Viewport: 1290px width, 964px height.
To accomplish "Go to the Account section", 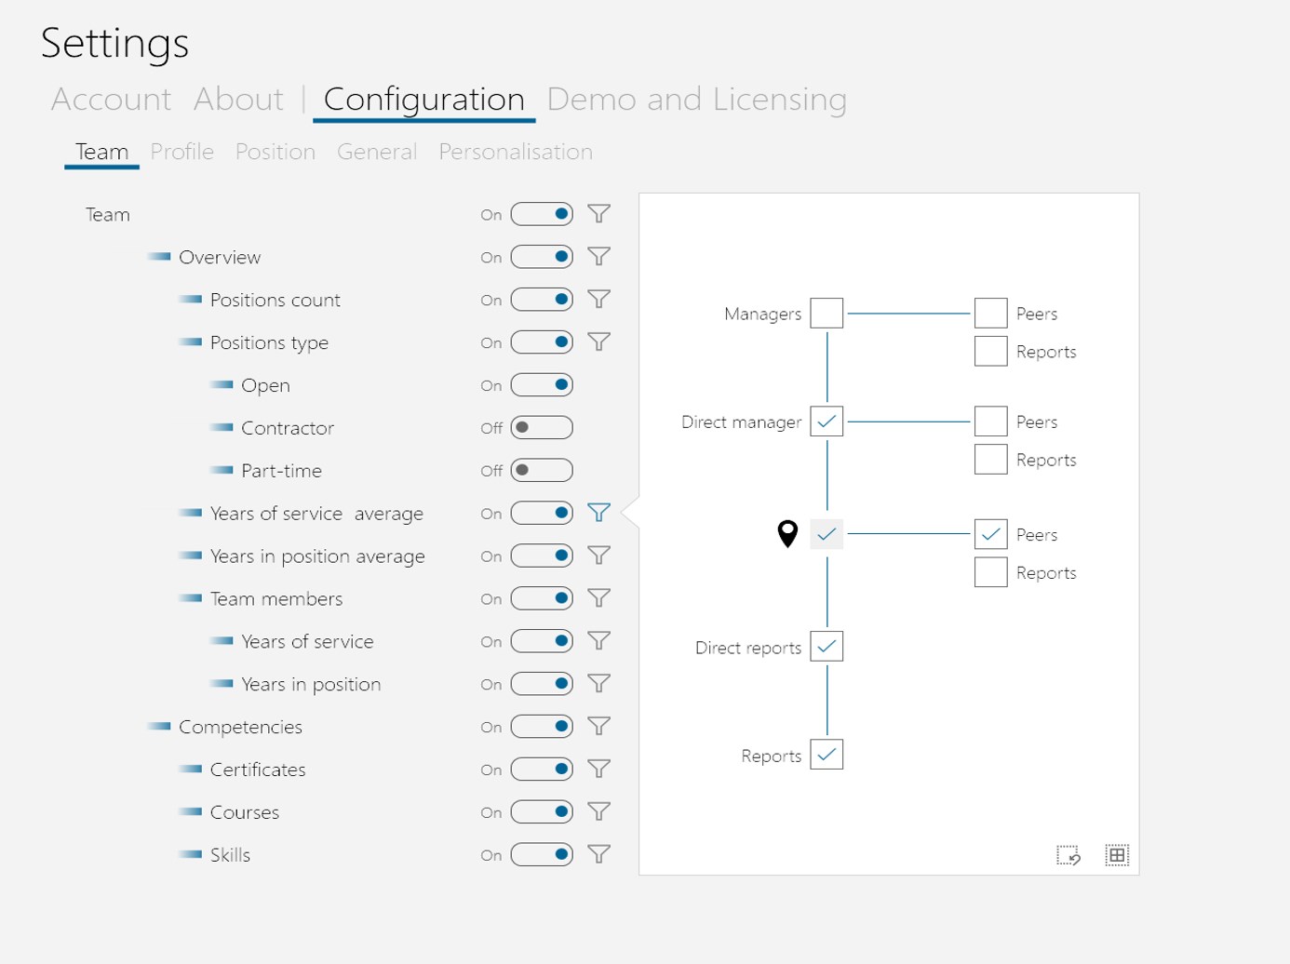I will pos(111,100).
